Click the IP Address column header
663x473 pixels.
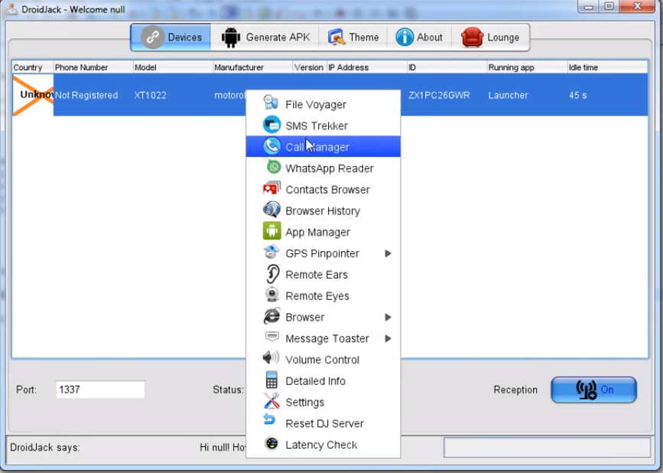tap(366, 67)
